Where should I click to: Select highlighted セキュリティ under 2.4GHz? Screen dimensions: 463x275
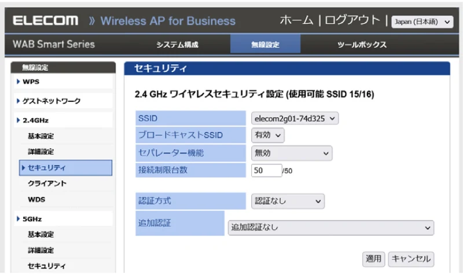65,168
